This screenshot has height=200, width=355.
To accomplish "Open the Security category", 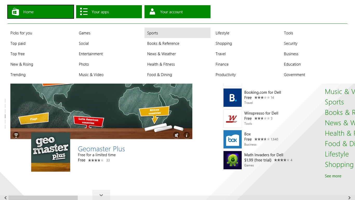I will (291, 43).
